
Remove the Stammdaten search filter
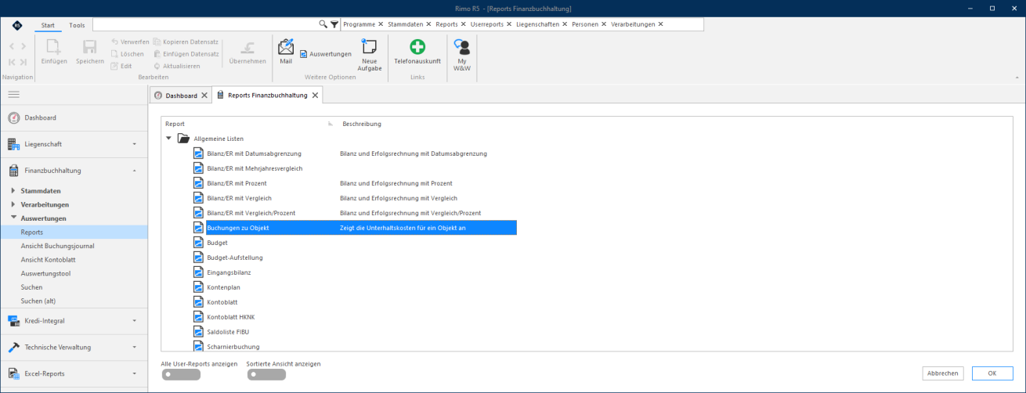coord(430,24)
